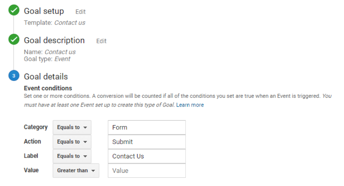
Task: Click the caret arrow on the Greater than dropdown
Action: [93, 170]
